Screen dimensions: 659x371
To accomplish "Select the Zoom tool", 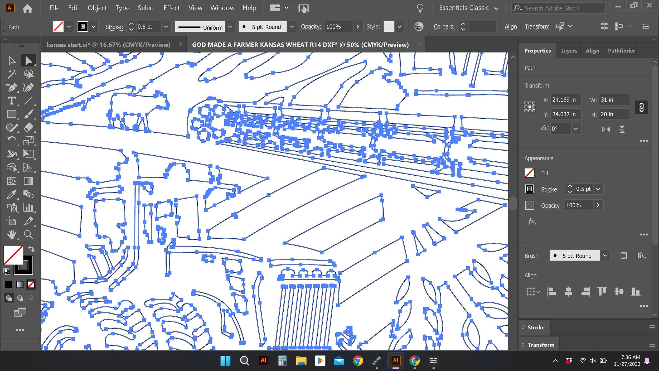I will click(x=28, y=234).
